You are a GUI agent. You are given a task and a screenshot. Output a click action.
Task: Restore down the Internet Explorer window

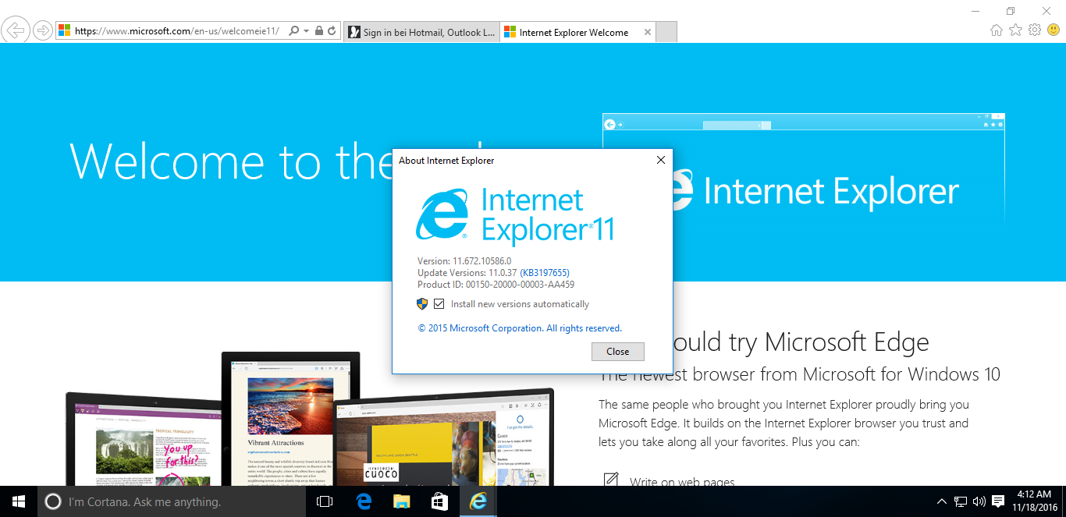[x=1011, y=11]
